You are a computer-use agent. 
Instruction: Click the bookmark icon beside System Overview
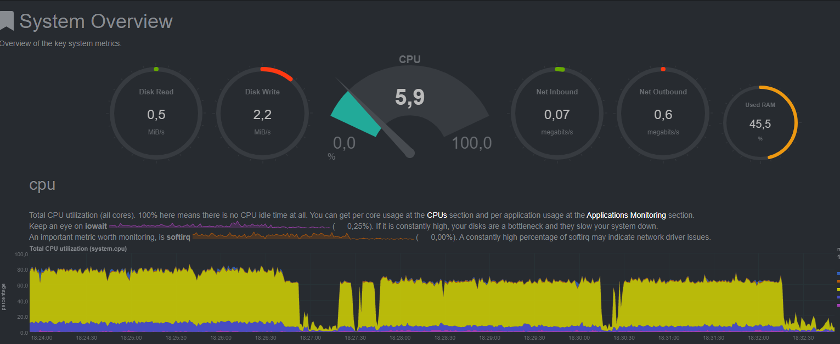6,21
